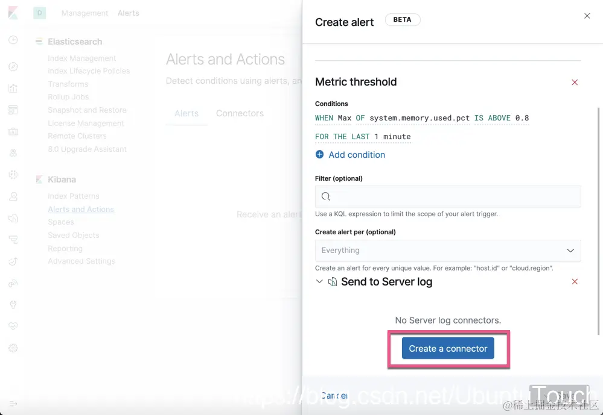The image size is (603, 415).
Task: Open Spaces under Kibana
Action: pyautogui.click(x=61, y=222)
